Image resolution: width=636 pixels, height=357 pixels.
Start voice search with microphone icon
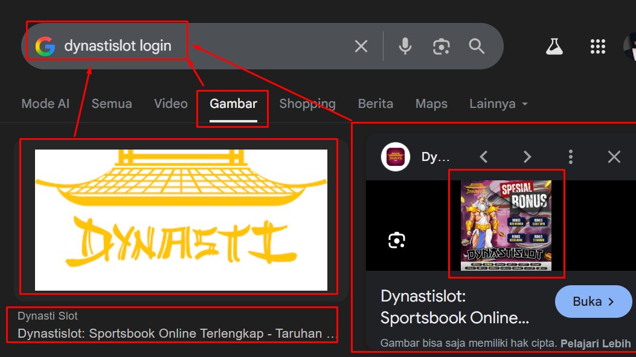click(405, 46)
